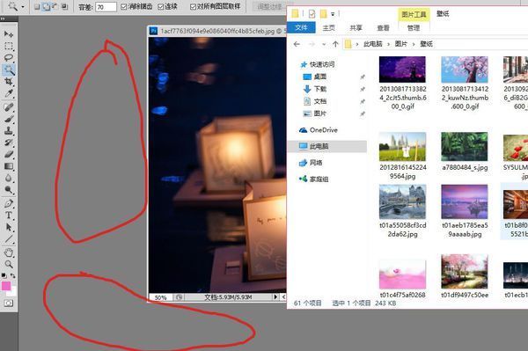The image size is (528, 351).
Task: Open the Magic Wand tool preset picker
Action: (x=23, y=7)
